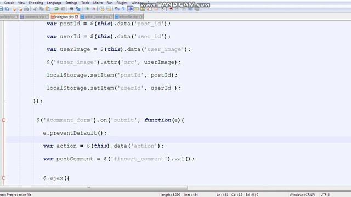
Task: Switch to the comments.php tab
Action: [x=34, y=17]
